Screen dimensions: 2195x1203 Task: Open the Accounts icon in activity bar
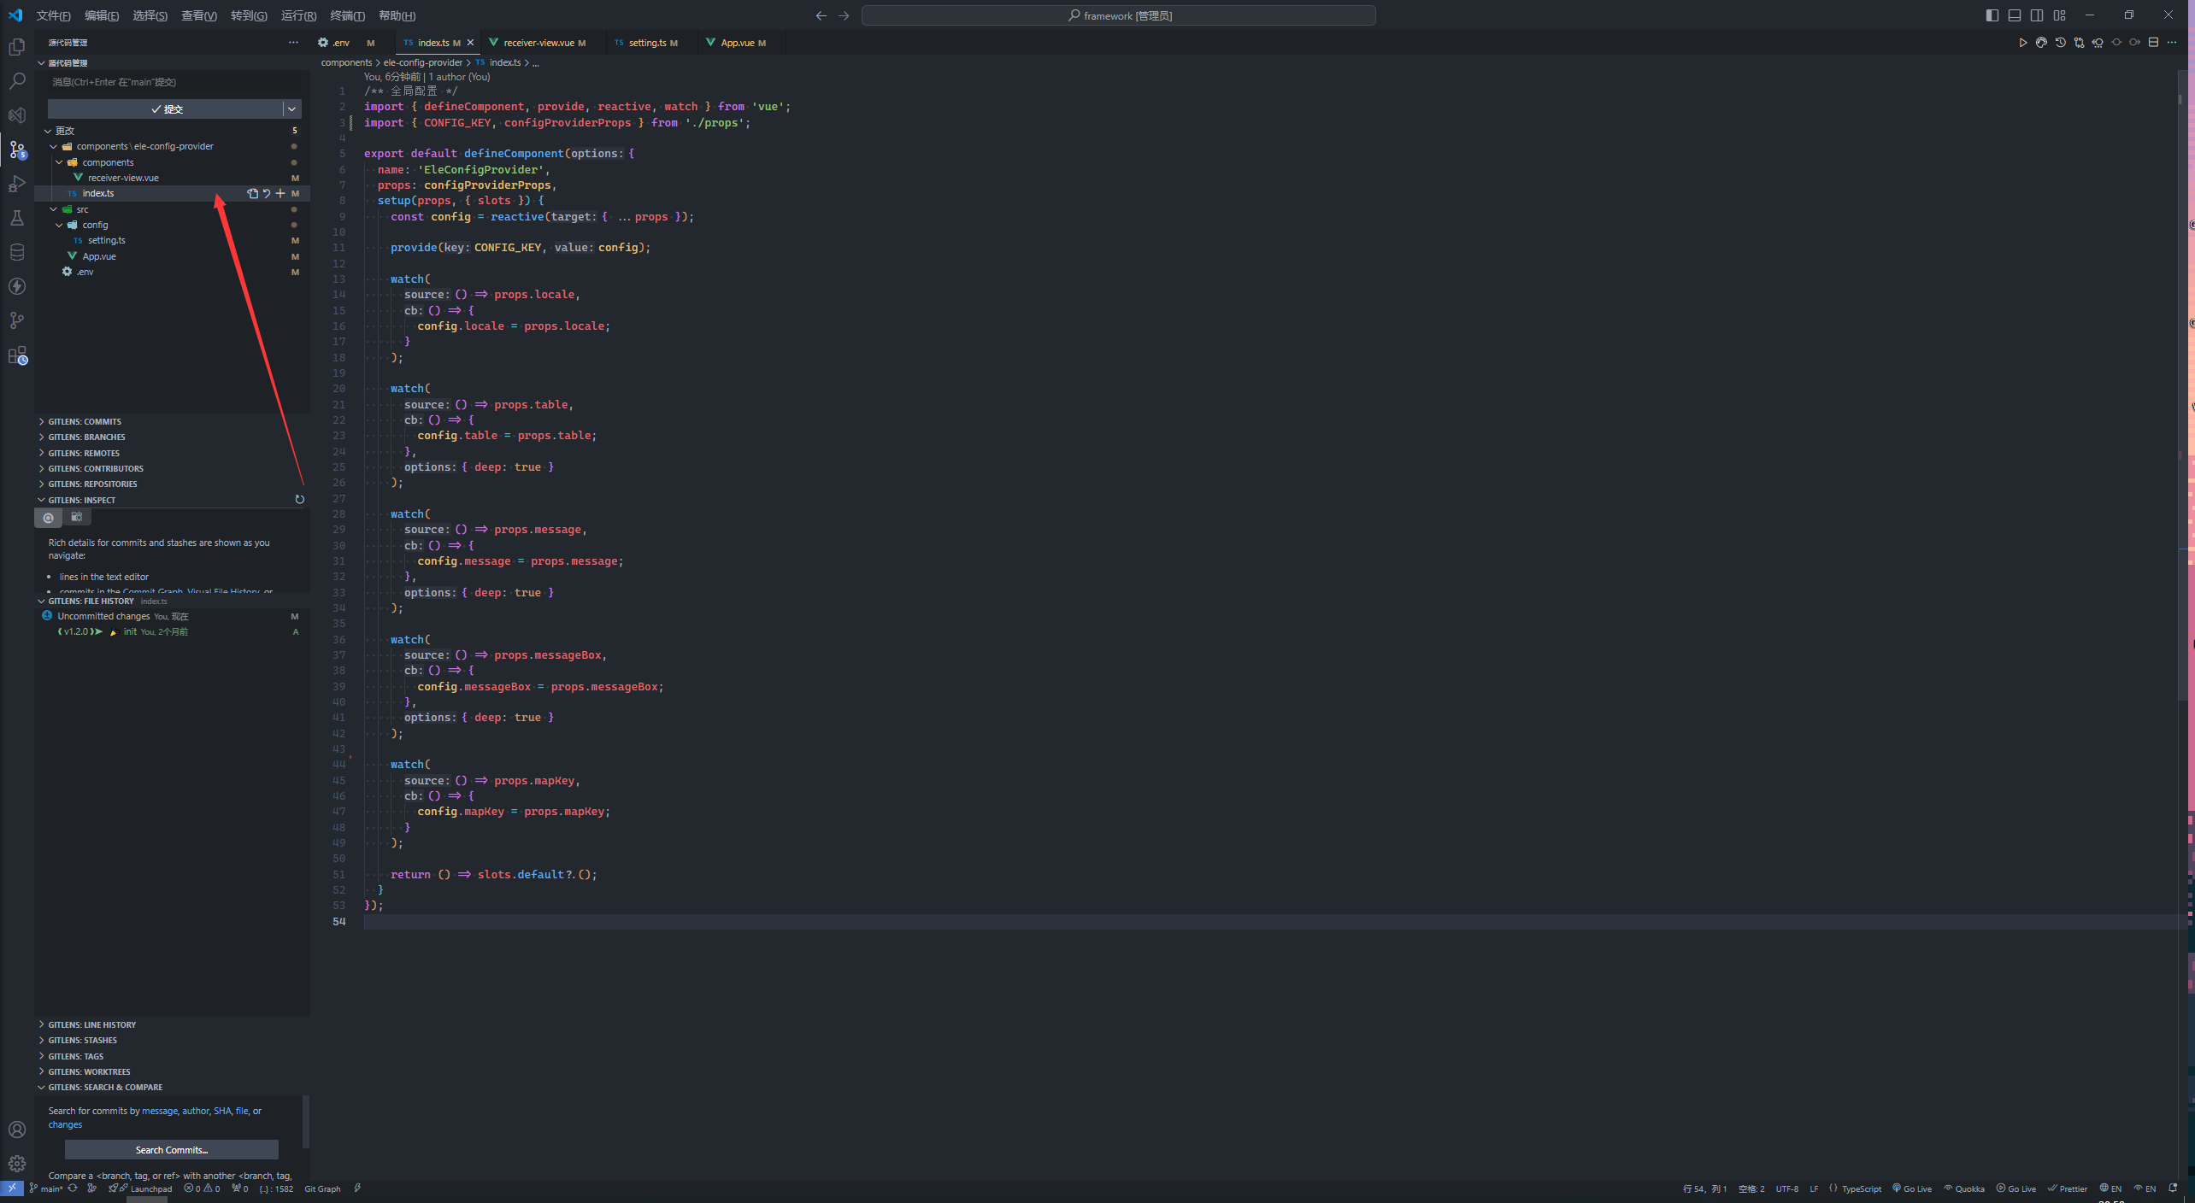click(x=16, y=1130)
